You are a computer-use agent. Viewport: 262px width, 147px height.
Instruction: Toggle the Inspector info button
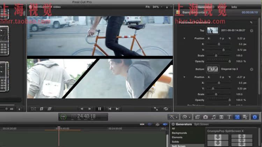(x=255, y=117)
